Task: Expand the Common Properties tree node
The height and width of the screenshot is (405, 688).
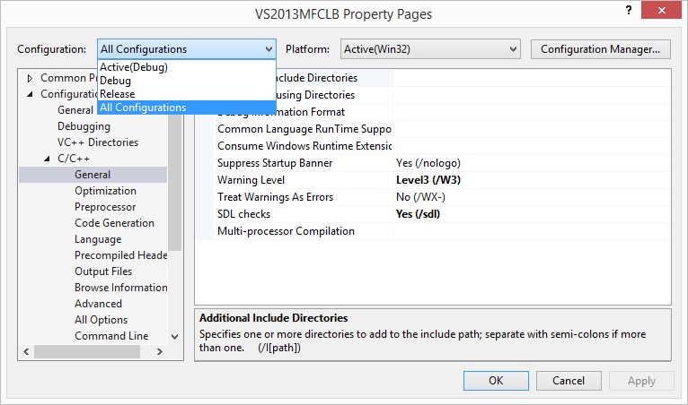Action: [30, 78]
